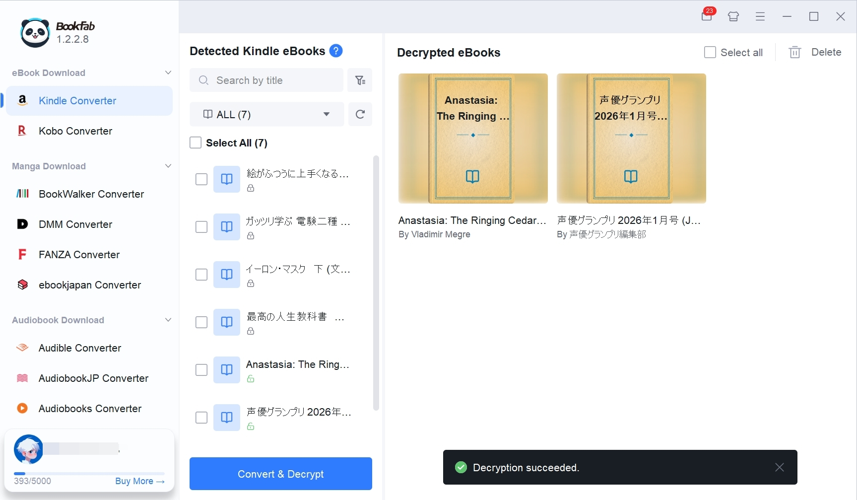Open the skin theme shirt icon
This screenshot has height=500, width=857.
[x=733, y=16]
